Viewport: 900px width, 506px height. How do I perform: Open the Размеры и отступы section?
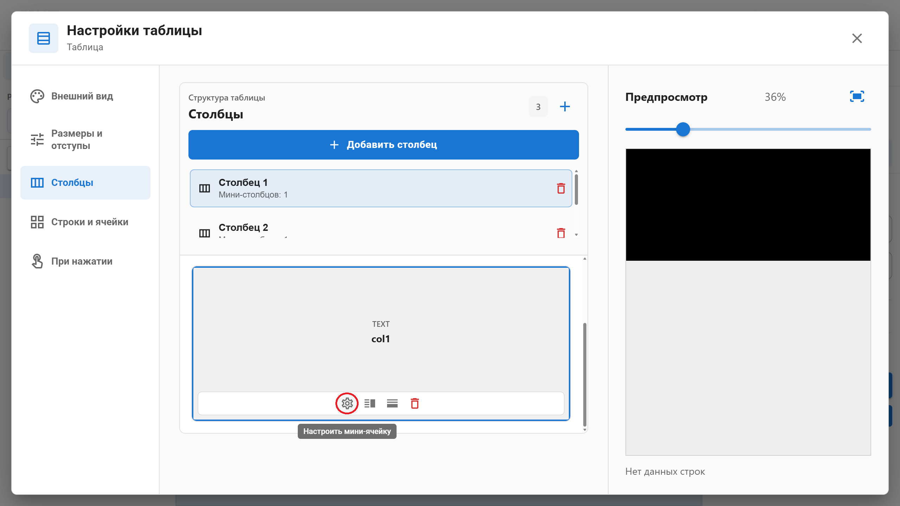tap(85, 140)
